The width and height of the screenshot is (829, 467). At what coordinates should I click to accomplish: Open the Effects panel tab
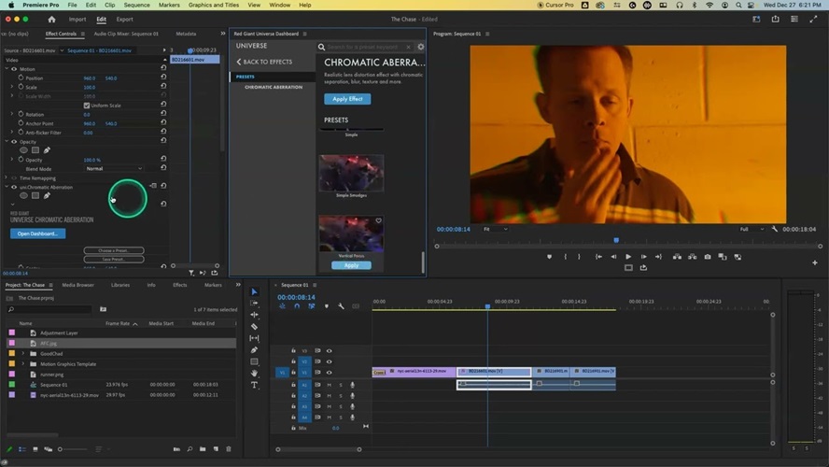click(x=180, y=285)
